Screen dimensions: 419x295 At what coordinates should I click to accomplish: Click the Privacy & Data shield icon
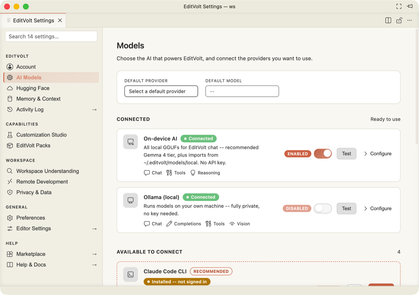(x=10, y=192)
